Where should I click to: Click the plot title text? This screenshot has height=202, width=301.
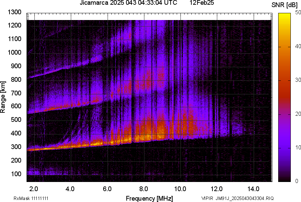click(x=128, y=3)
